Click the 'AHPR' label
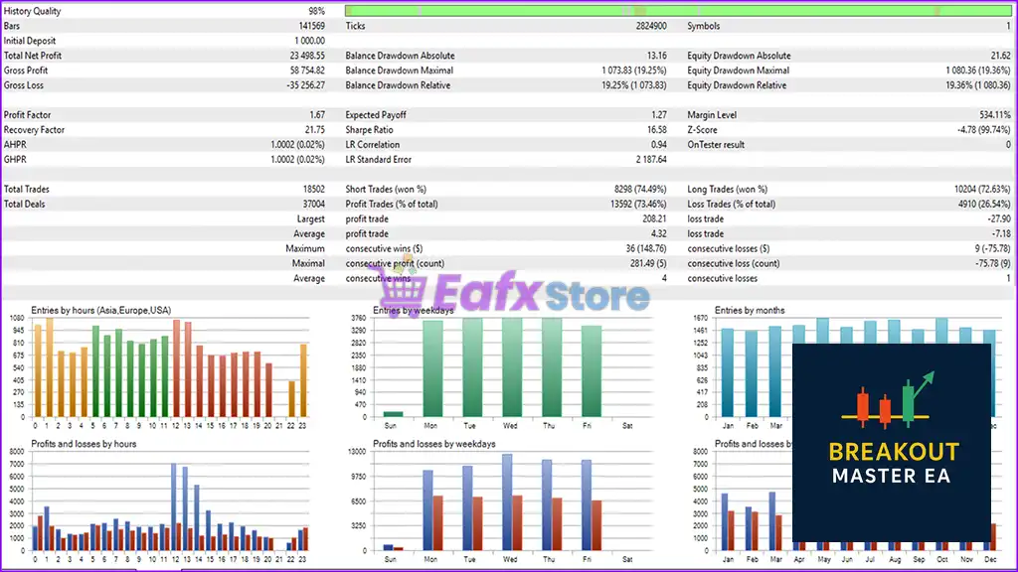1018x572 pixels. (15, 145)
